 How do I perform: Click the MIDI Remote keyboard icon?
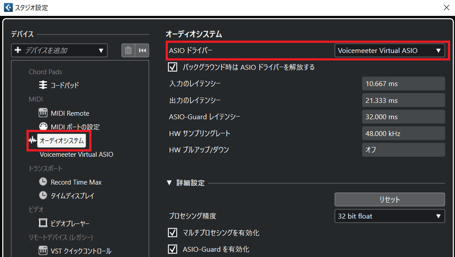(43, 113)
